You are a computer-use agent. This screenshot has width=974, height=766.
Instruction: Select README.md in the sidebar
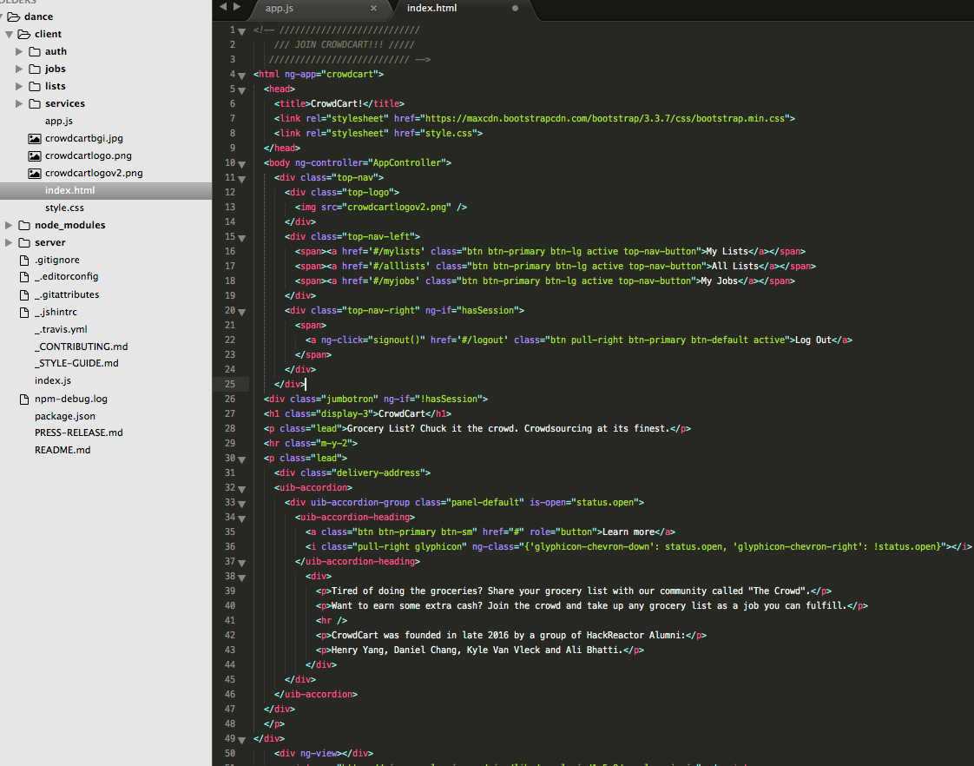(x=62, y=450)
